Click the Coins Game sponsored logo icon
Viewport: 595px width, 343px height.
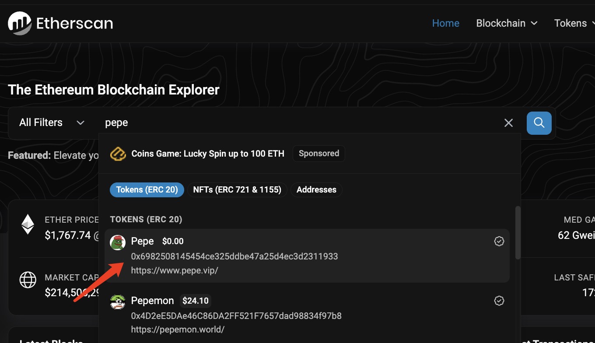pos(118,154)
